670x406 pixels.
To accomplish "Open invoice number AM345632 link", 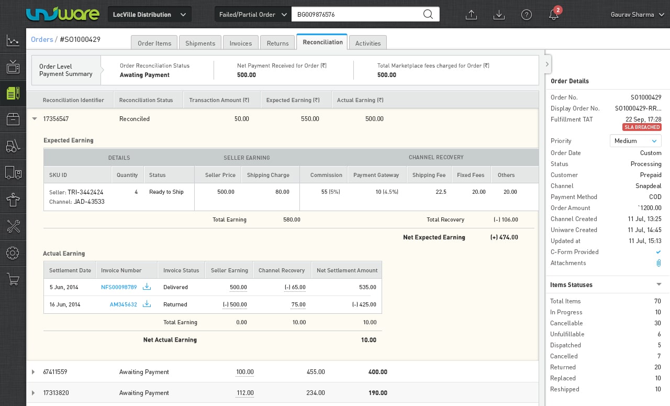I will (x=123, y=304).
